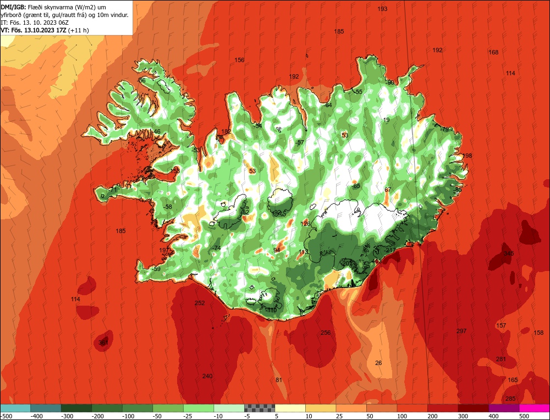Click the legend tick label '500'
The image size is (550, 420).
524,416
